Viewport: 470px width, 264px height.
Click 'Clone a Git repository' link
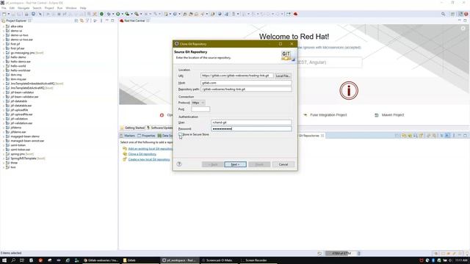click(142, 154)
